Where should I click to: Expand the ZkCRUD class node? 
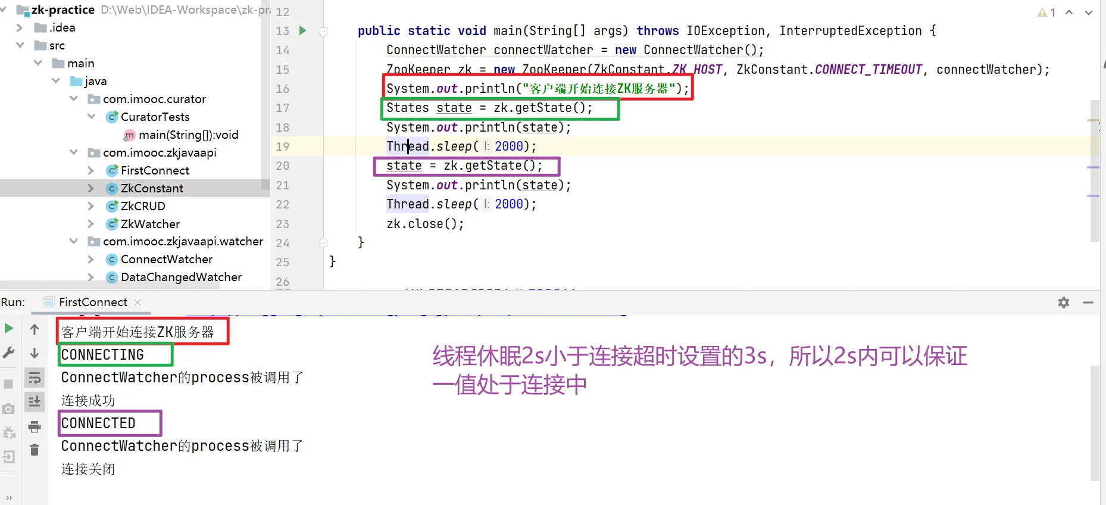point(91,206)
